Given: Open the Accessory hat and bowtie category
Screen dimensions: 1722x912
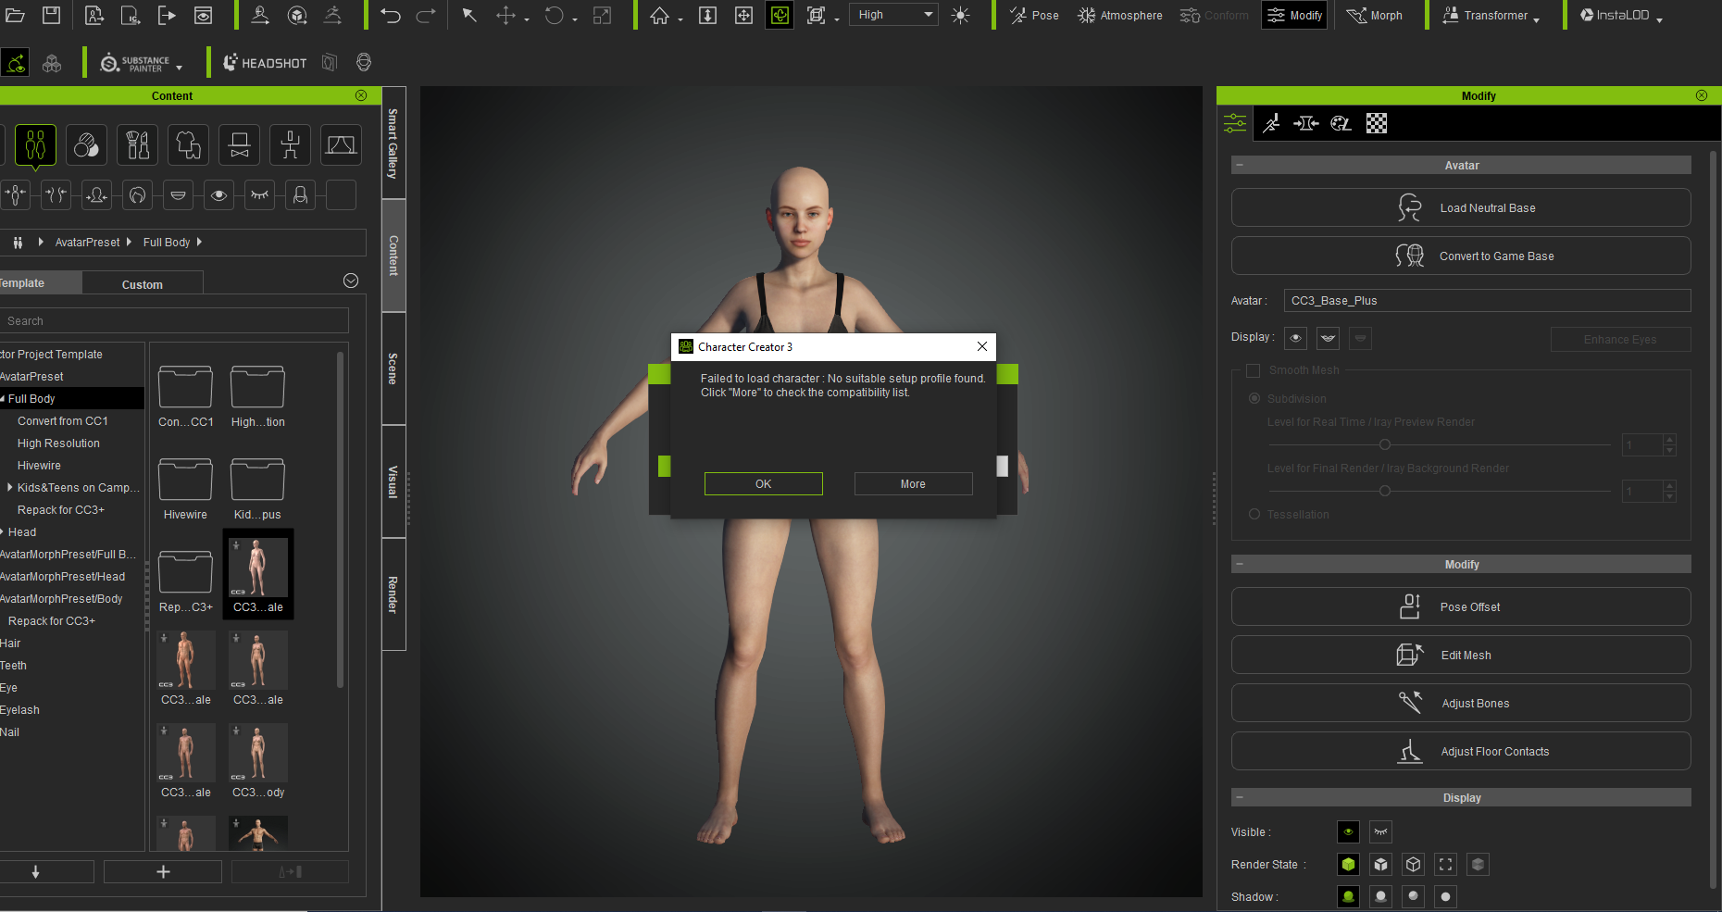Looking at the screenshot, I should [x=239, y=145].
